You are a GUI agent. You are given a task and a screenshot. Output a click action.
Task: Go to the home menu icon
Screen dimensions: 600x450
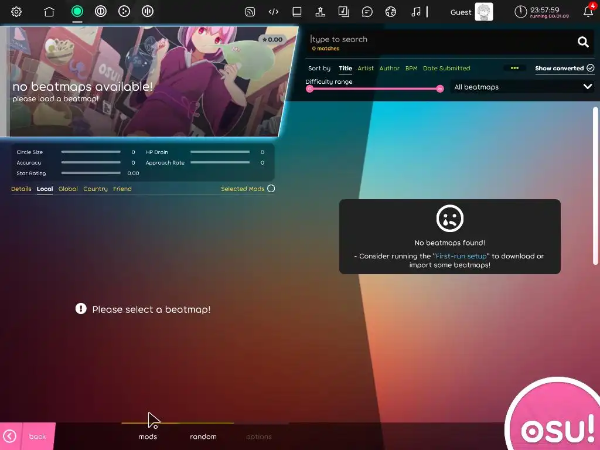click(49, 12)
